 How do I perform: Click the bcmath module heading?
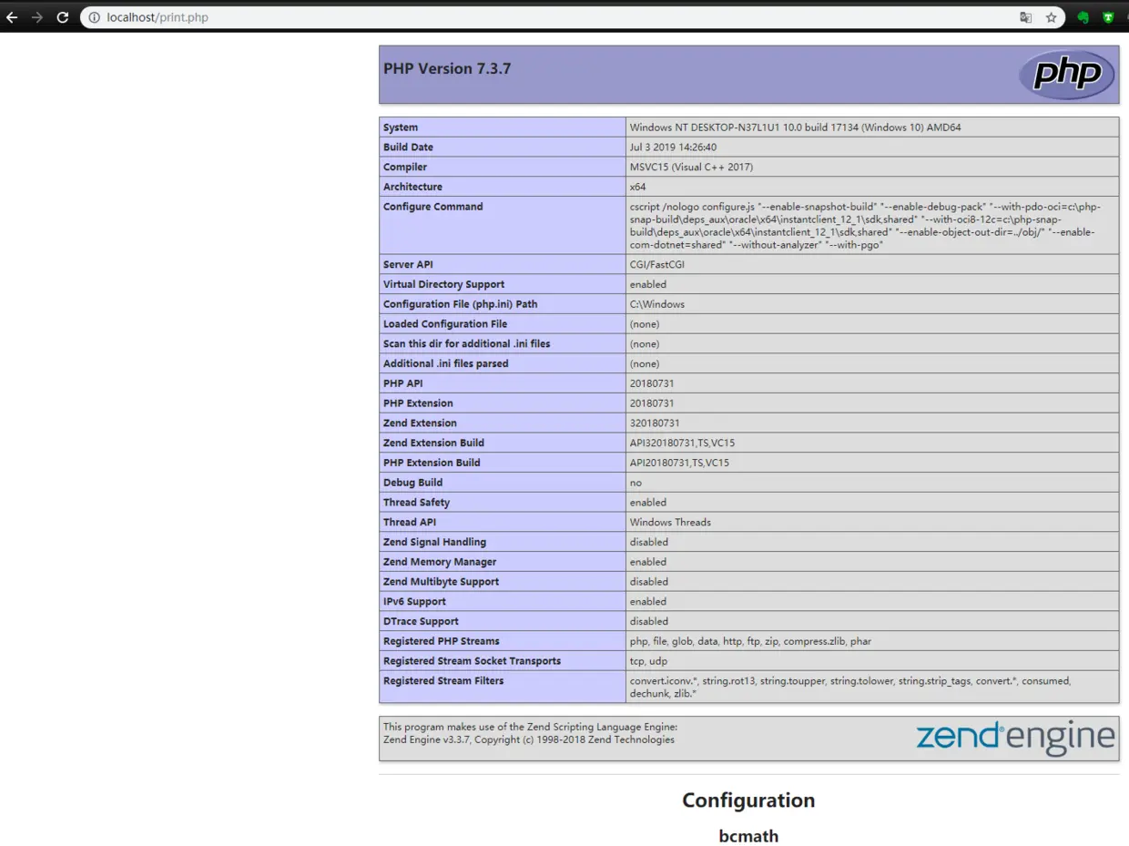[748, 836]
